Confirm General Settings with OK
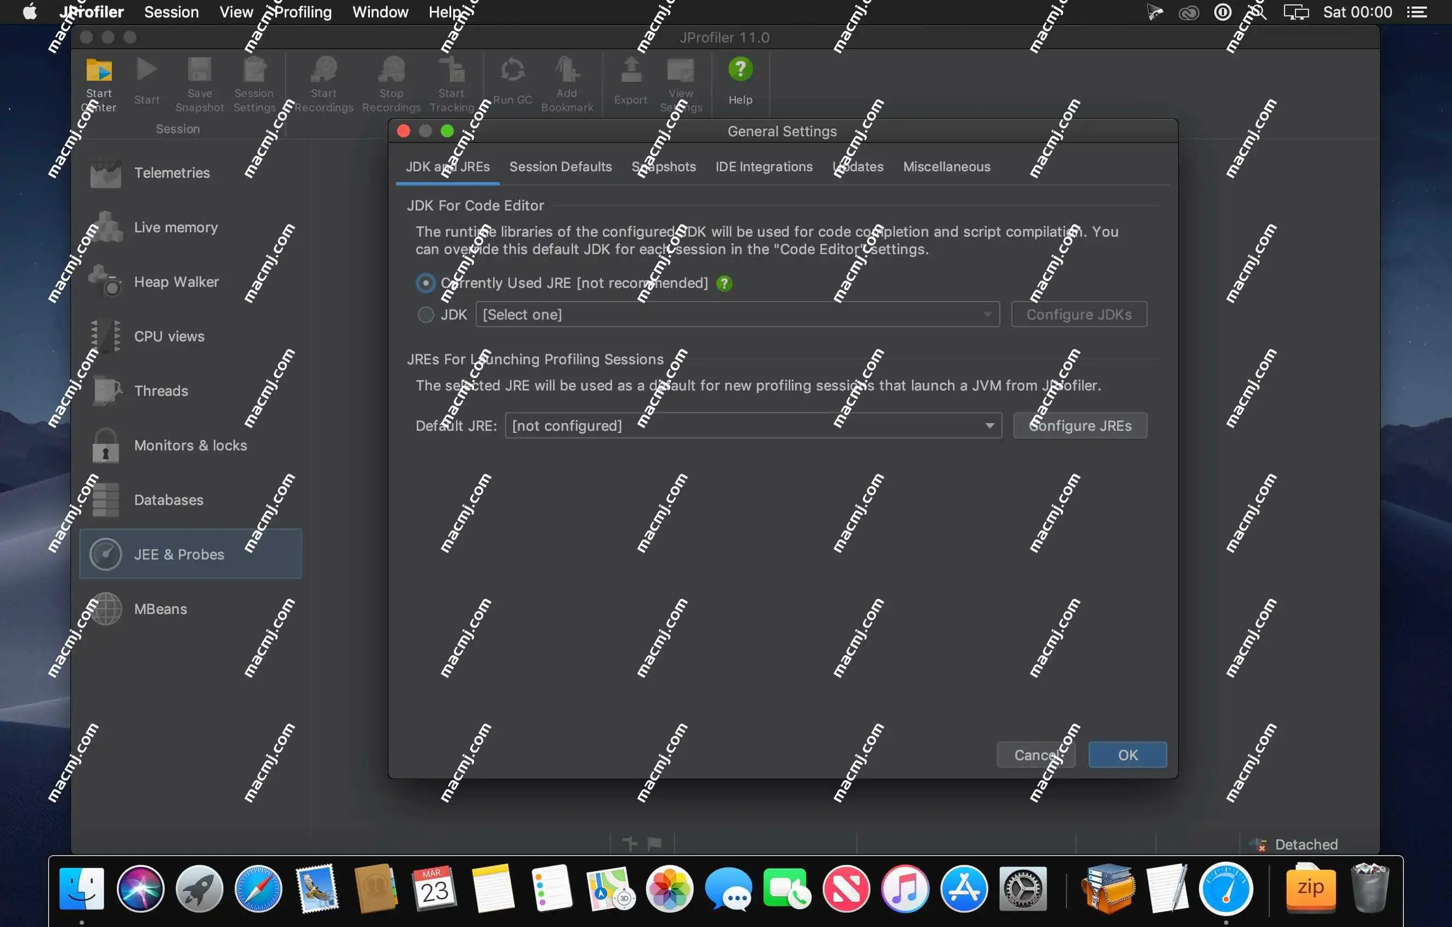Screen dimensions: 1452x927 [1127, 755]
